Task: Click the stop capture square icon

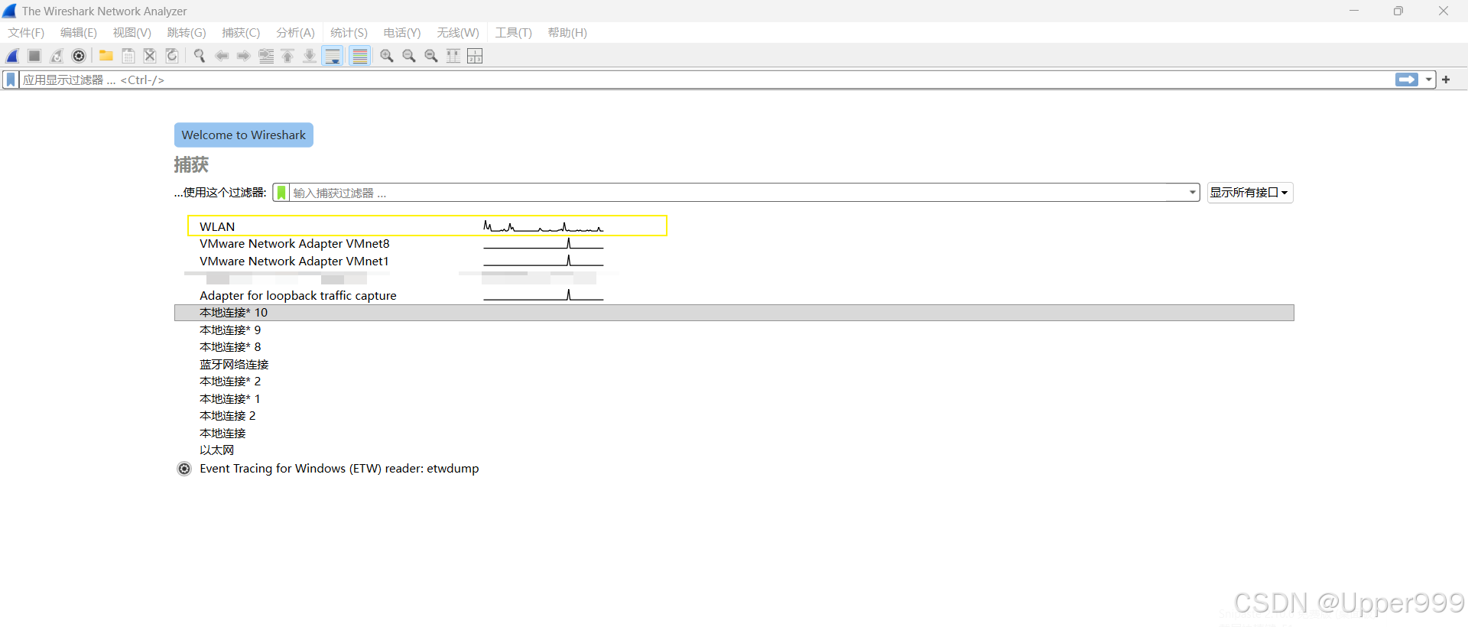Action: click(34, 56)
